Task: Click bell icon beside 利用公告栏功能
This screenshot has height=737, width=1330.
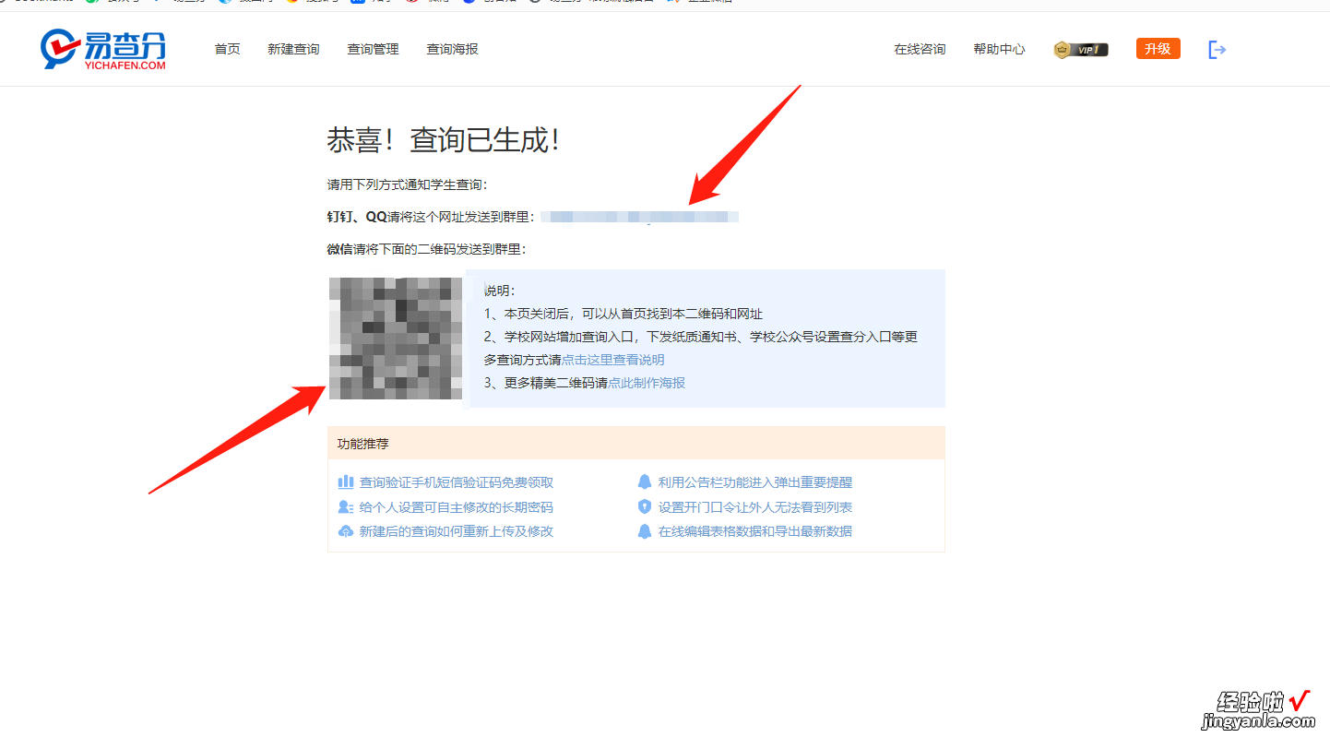Action: tap(645, 481)
